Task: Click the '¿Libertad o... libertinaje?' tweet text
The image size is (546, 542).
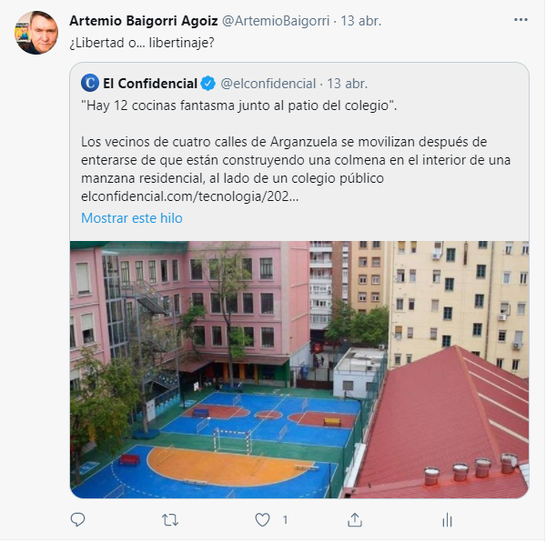Action: [142, 43]
